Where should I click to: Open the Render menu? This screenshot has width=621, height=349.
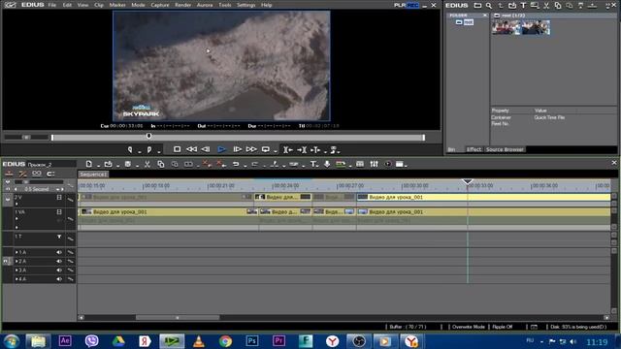pyautogui.click(x=182, y=5)
